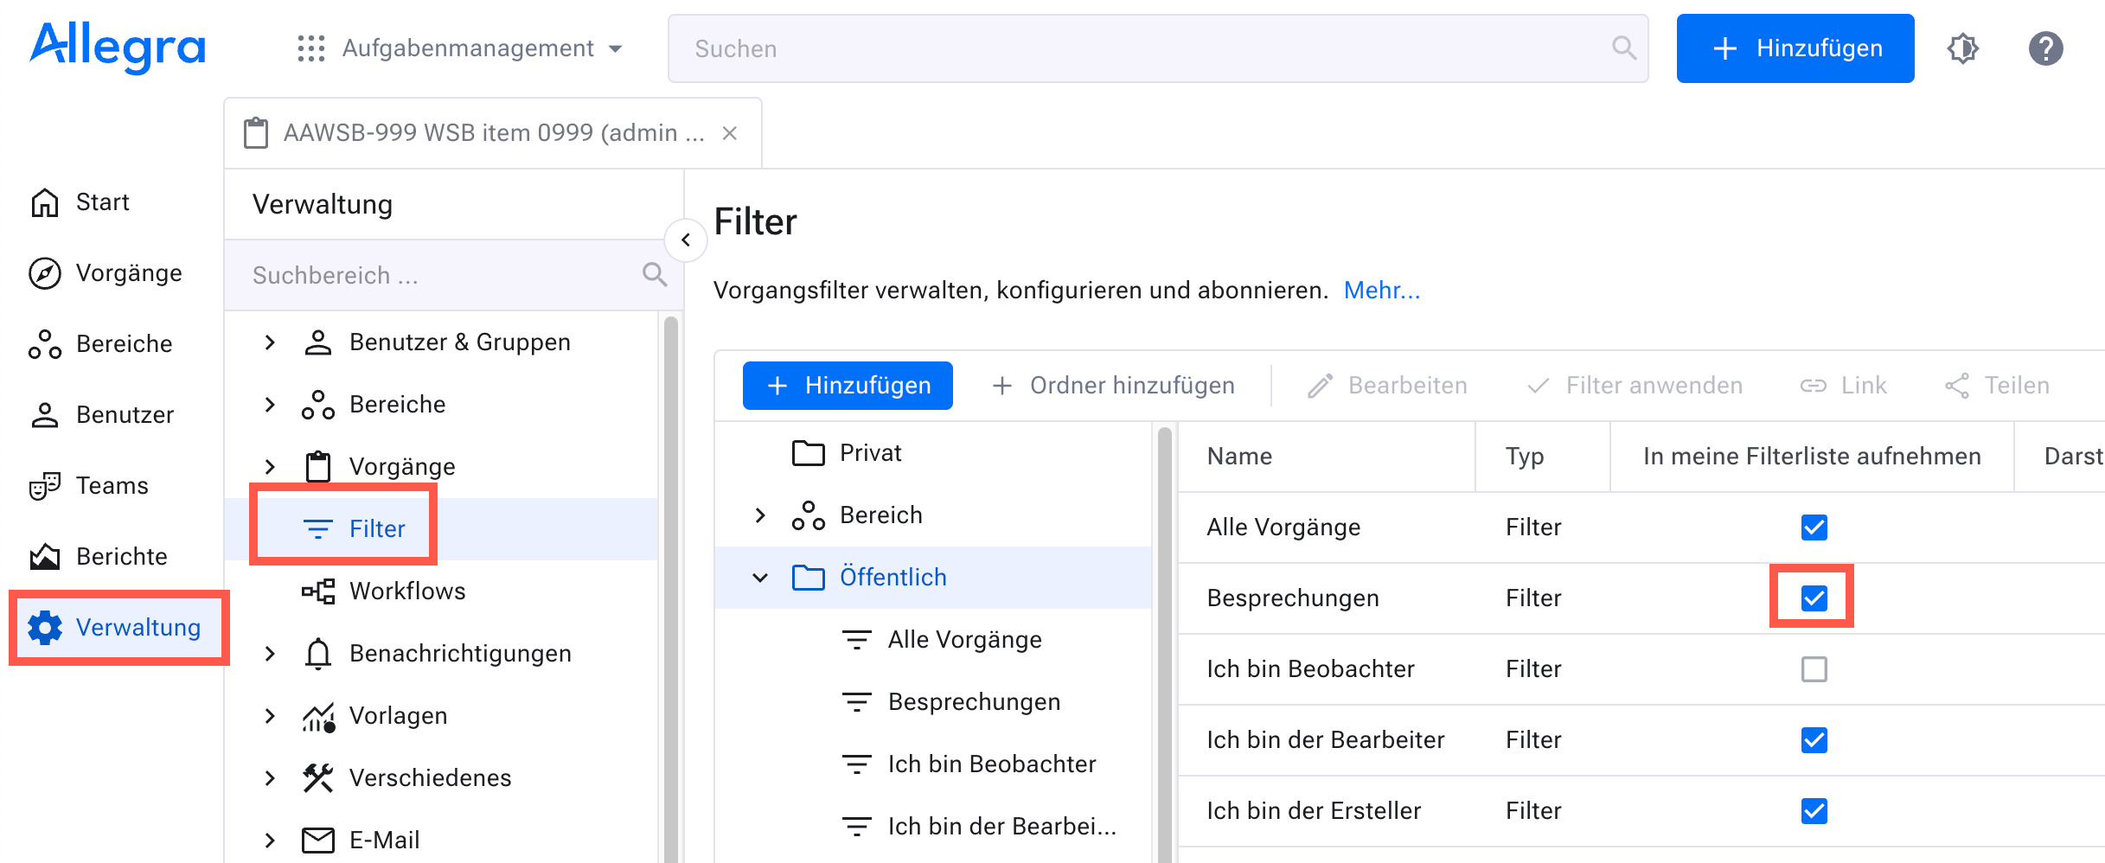
Task: Click the Workflows diagram icon
Action: click(x=318, y=591)
